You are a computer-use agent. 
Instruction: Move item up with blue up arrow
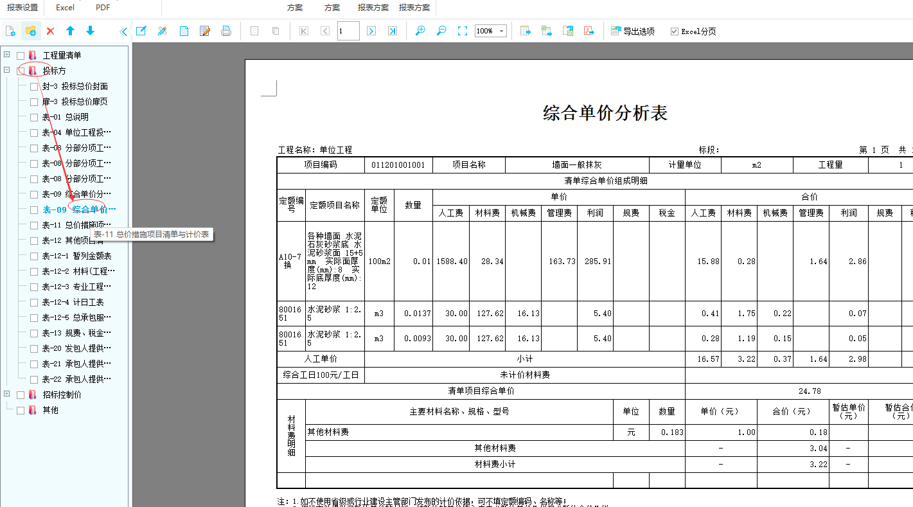click(71, 31)
